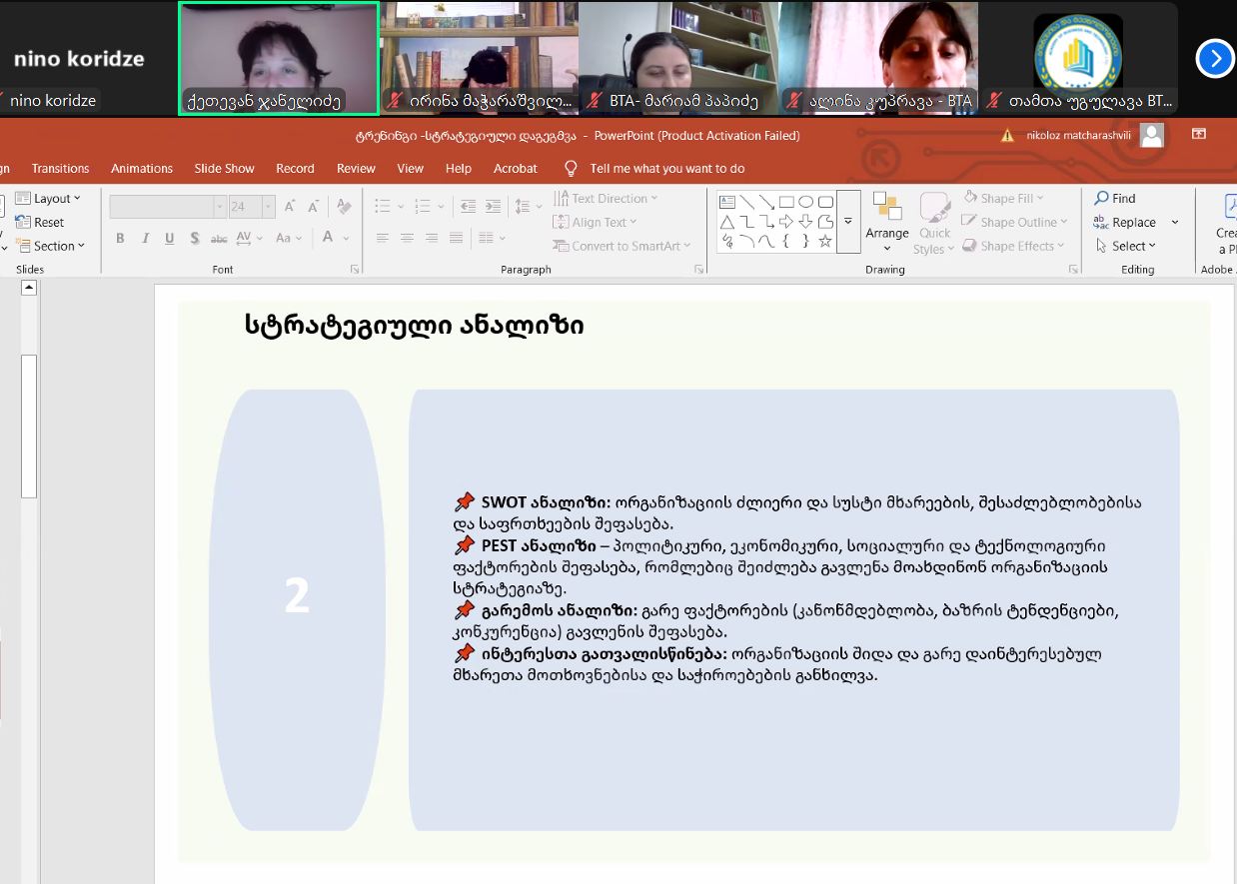
Task: Click next participants arrow in Zoom strip
Action: pos(1215,59)
